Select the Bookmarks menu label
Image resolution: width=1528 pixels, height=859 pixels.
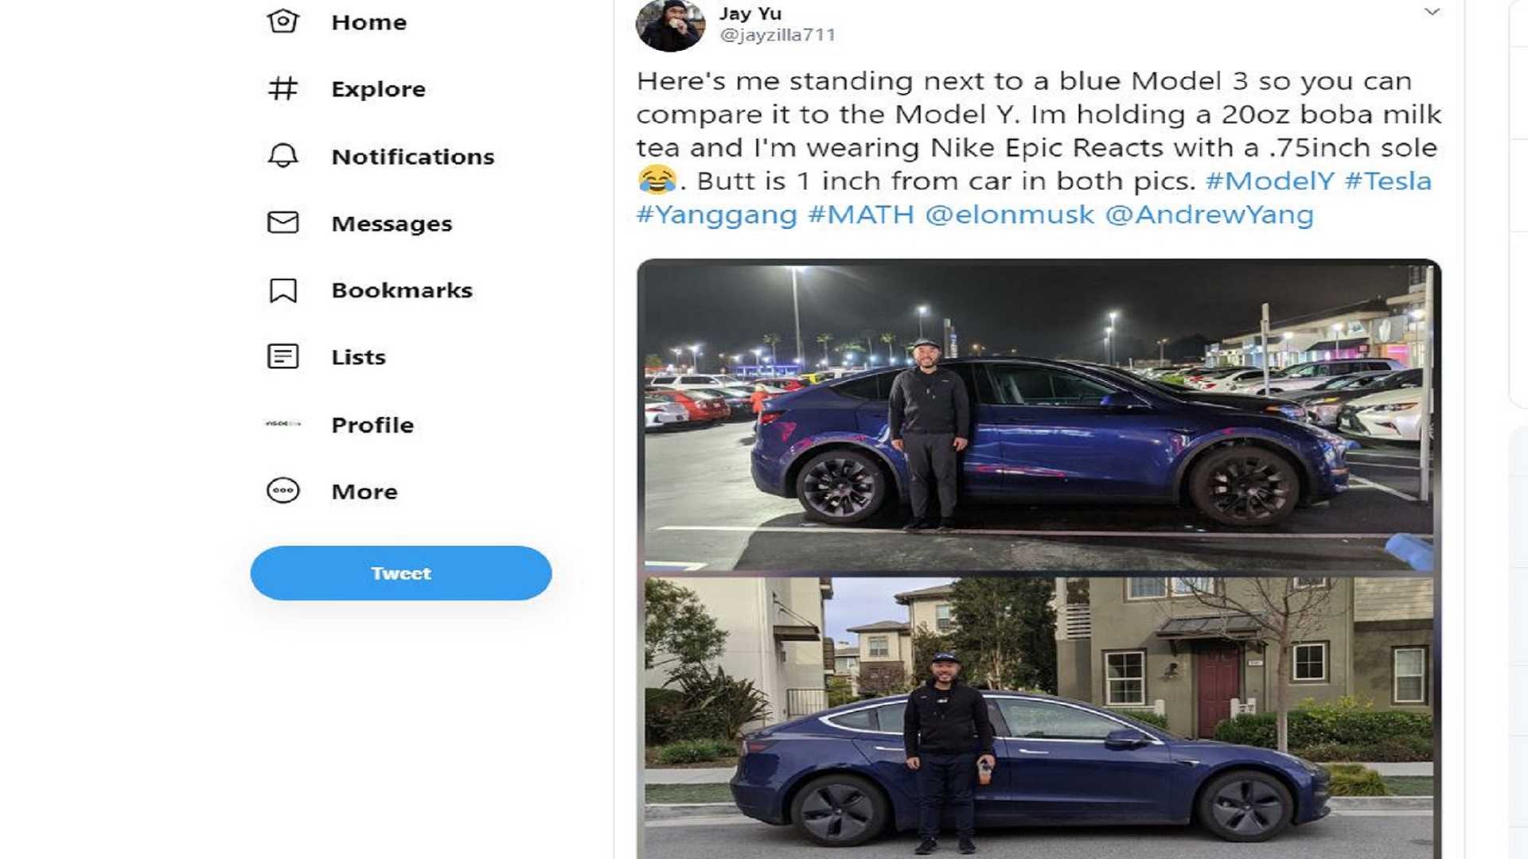[402, 290]
